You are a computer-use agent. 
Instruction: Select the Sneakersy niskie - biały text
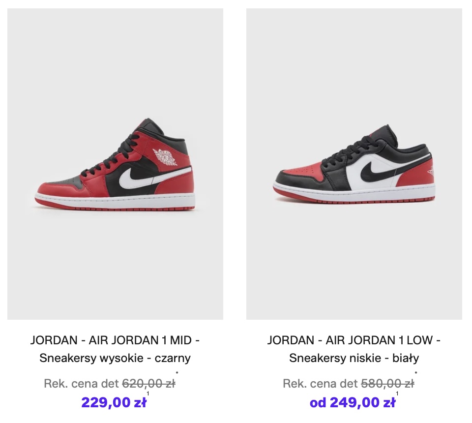354,358
